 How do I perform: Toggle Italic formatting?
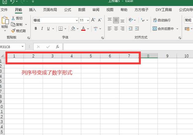(42, 29)
